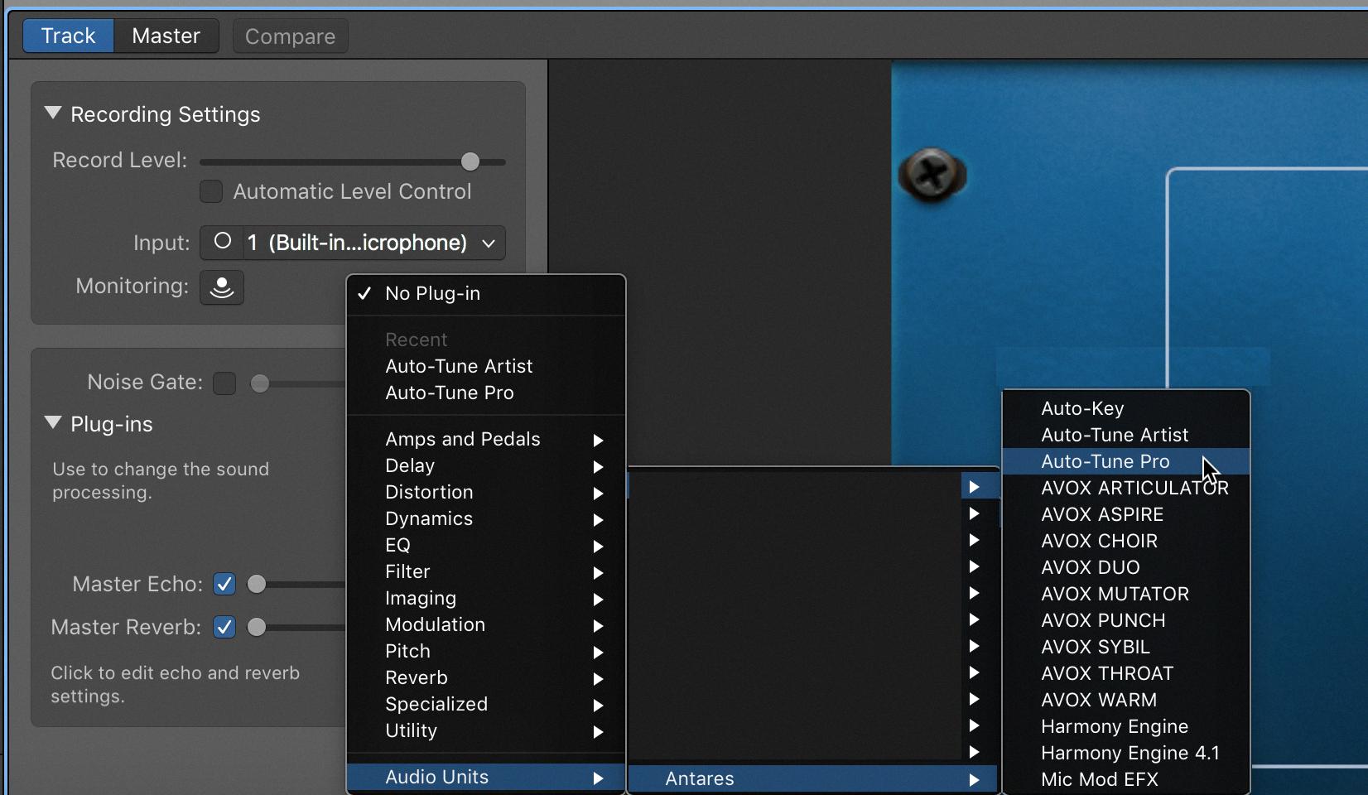Click the Noise Gate slider knob
This screenshot has height=795, width=1368.
click(260, 383)
